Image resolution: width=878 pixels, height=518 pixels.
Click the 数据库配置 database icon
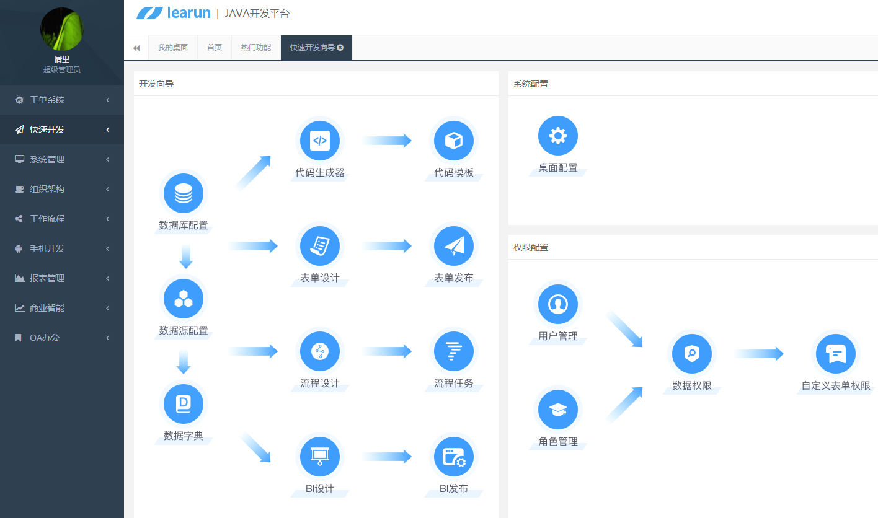coord(184,193)
